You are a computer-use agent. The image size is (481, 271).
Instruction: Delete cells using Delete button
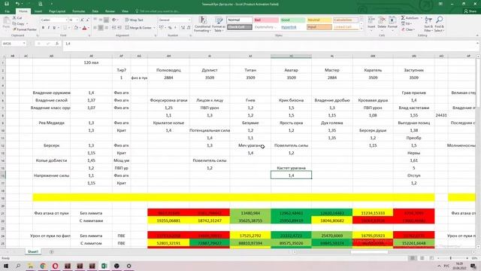[x=382, y=23]
